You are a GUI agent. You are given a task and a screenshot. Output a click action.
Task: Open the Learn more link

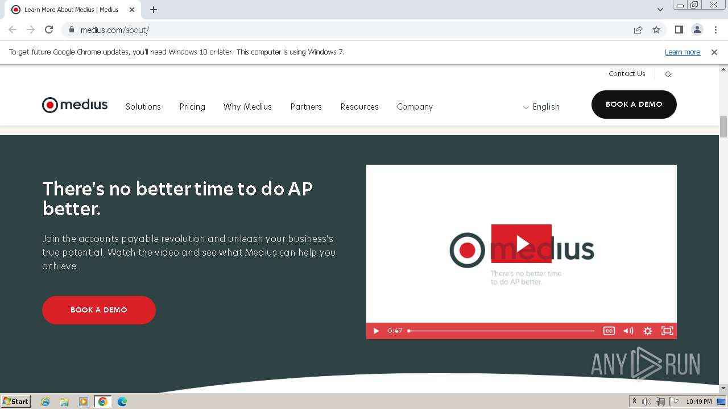[x=682, y=52]
